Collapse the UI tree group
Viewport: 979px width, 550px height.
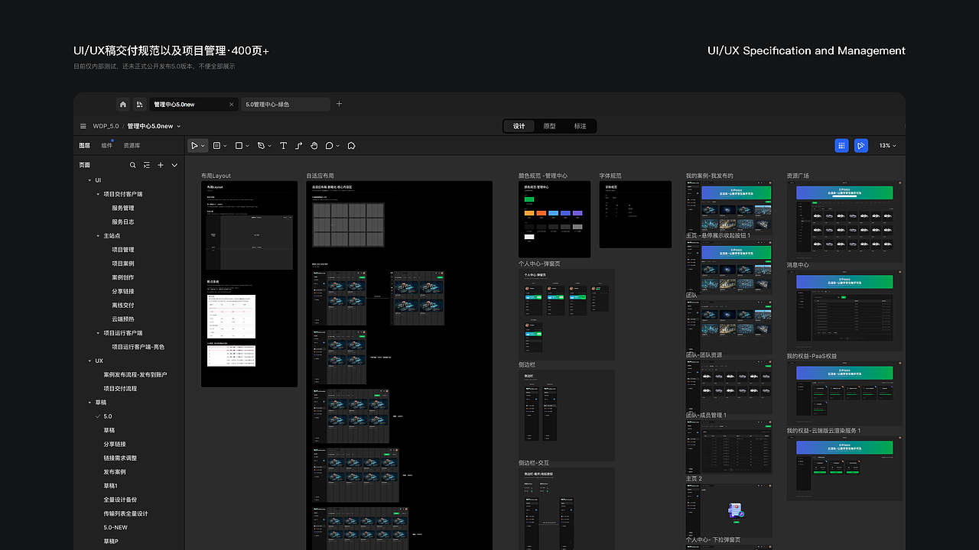[89, 180]
